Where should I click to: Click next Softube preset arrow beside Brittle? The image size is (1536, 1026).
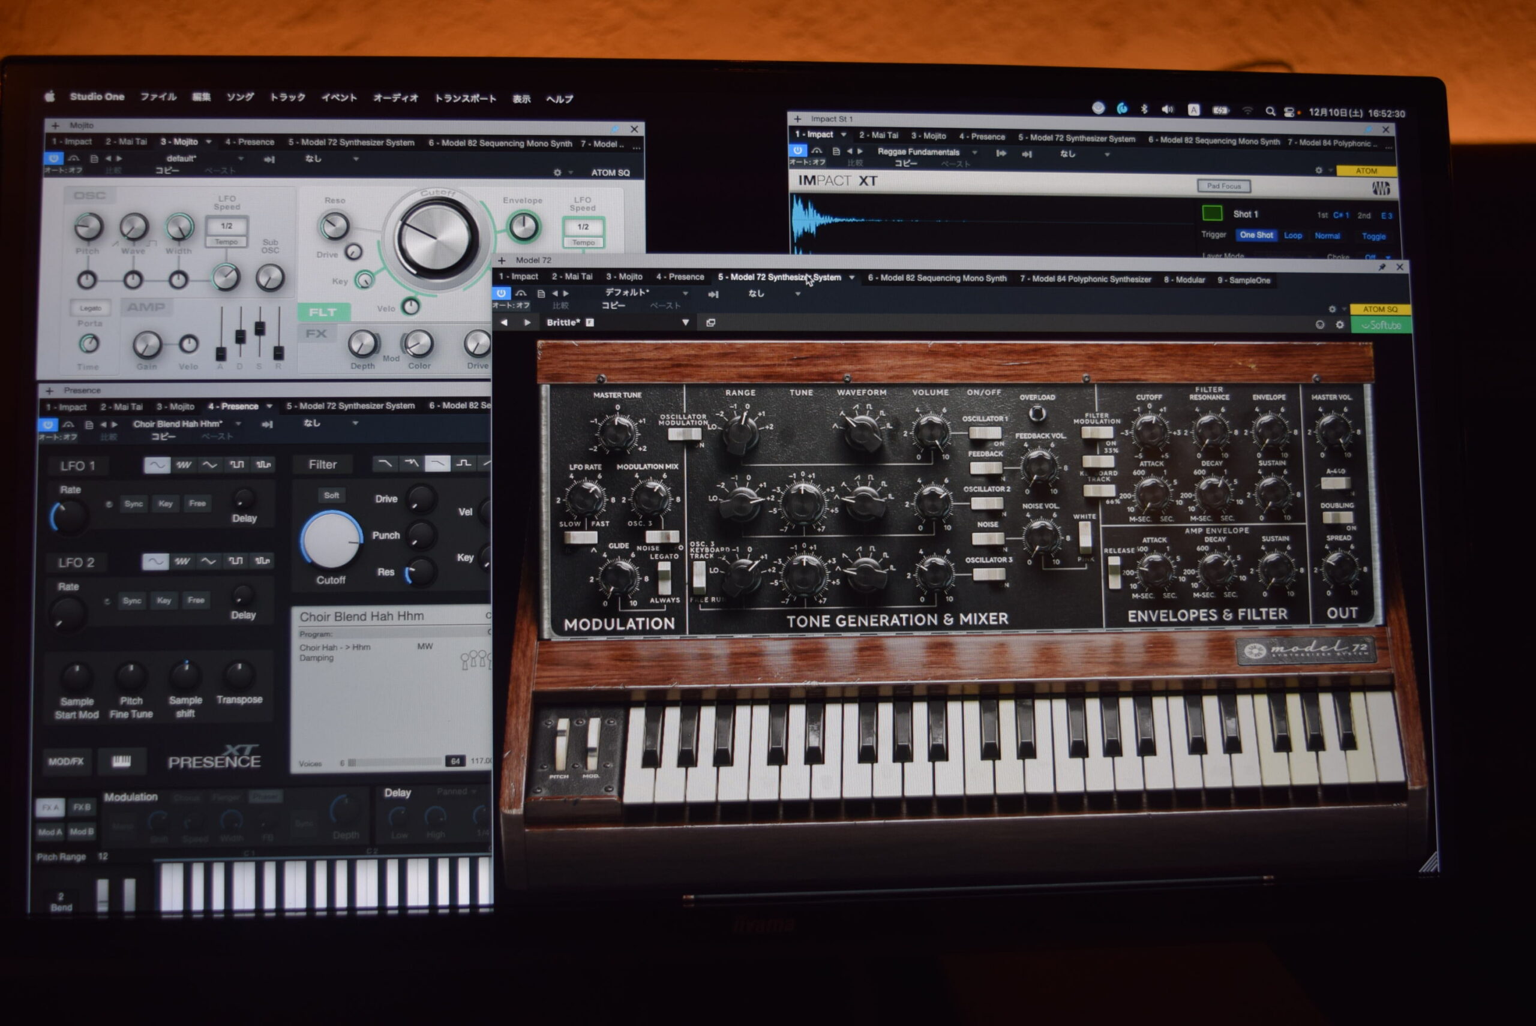coord(527,322)
